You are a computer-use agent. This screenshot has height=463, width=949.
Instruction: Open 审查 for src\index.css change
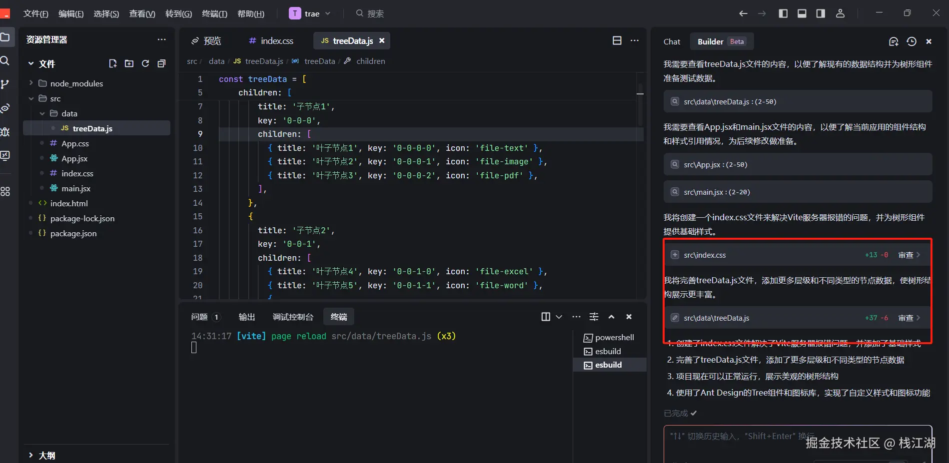pyautogui.click(x=909, y=255)
